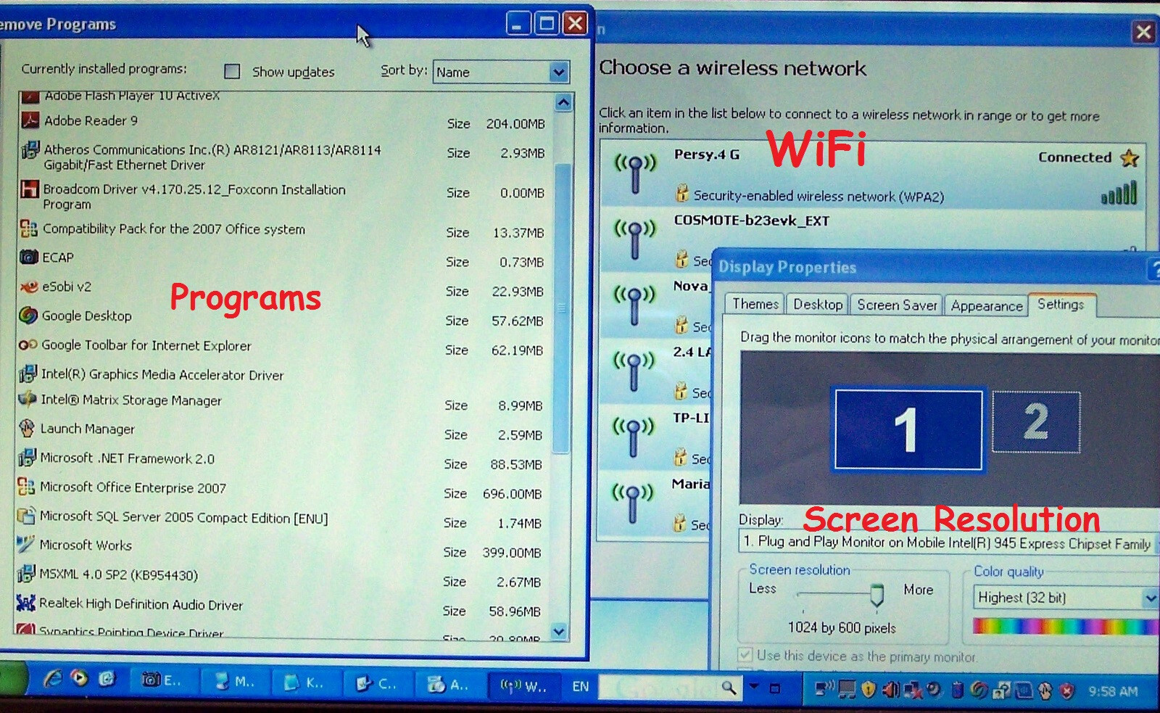Click the COSMOTE-b23evk_EXT antenna icon
Viewport: 1160px width, 713px height.
click(x=634, y=239)
